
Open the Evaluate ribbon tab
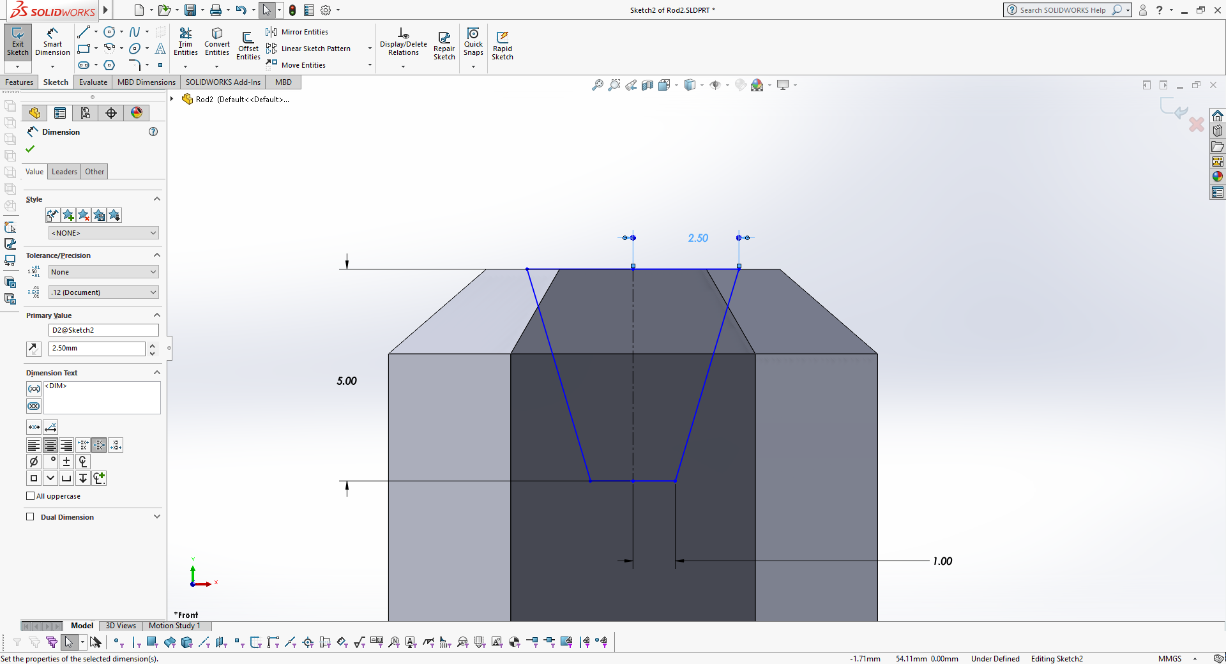[x=93, y=82]
